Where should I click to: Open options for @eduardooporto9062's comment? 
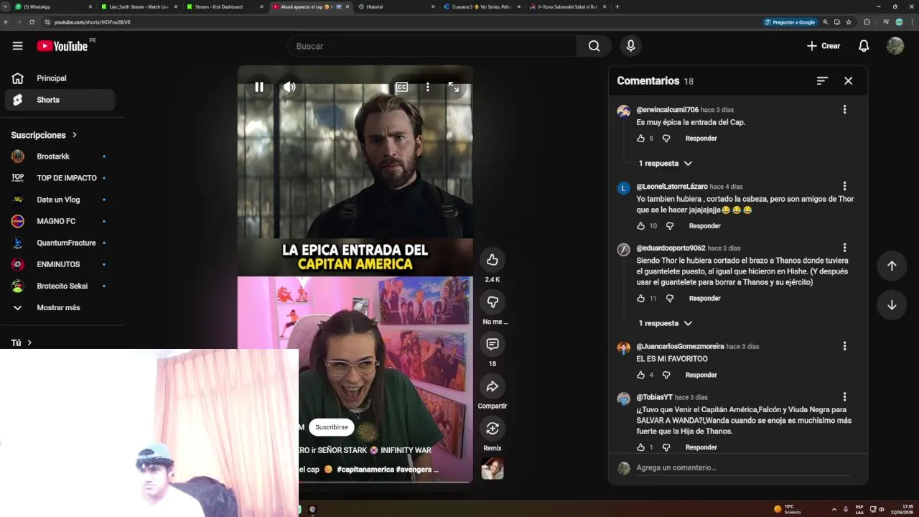pos(844,248)
